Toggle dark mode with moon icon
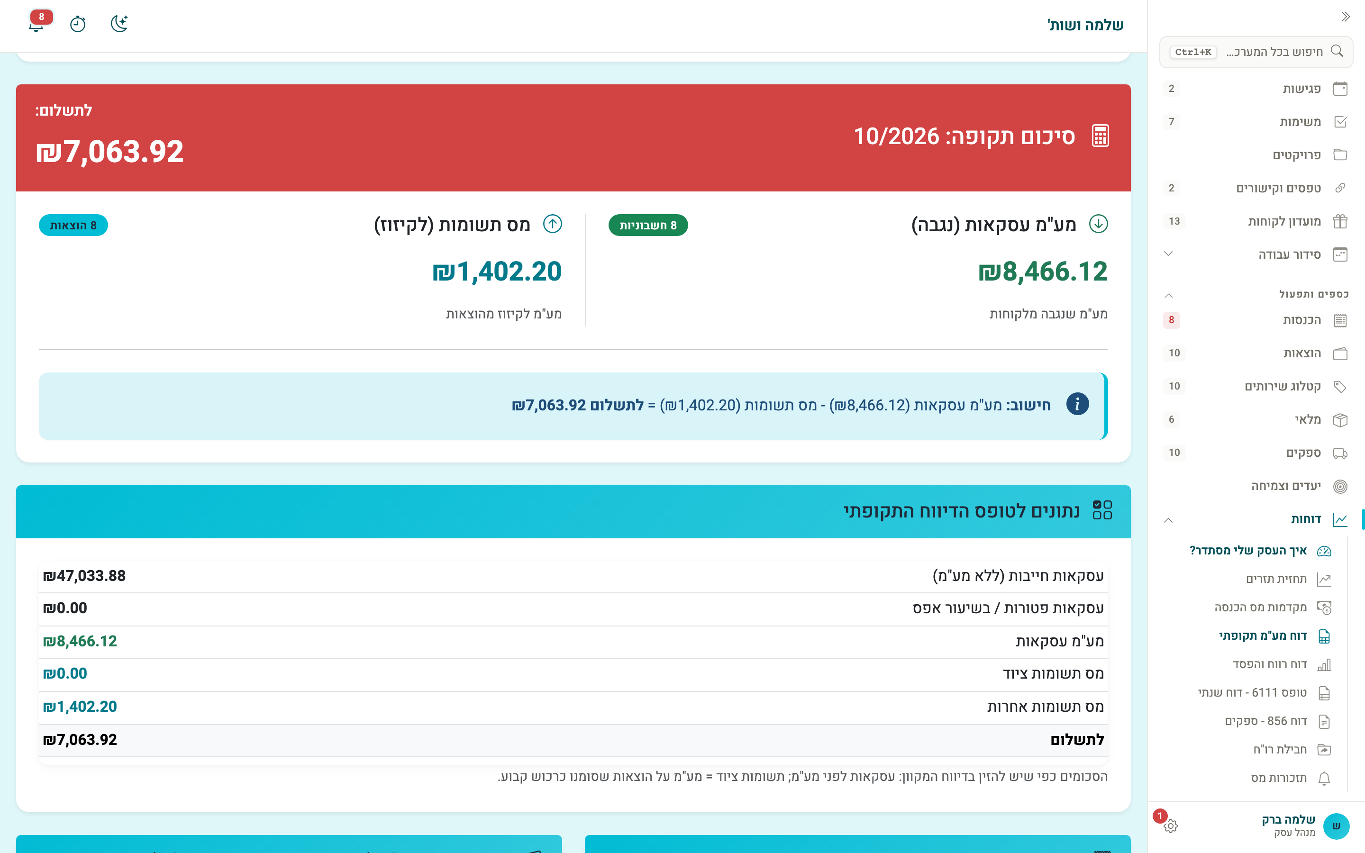 119,24
